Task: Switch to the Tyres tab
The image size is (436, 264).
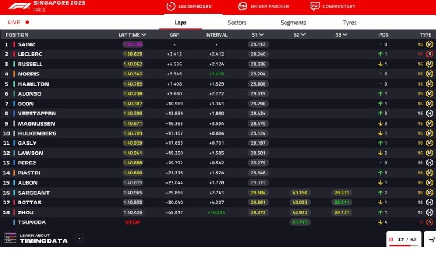Action: [350, 23]
